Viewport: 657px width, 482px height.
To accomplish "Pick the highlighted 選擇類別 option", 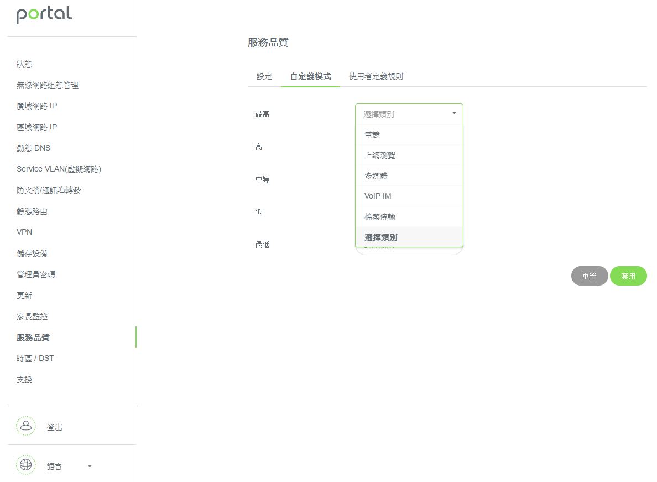I will [409, 237].
